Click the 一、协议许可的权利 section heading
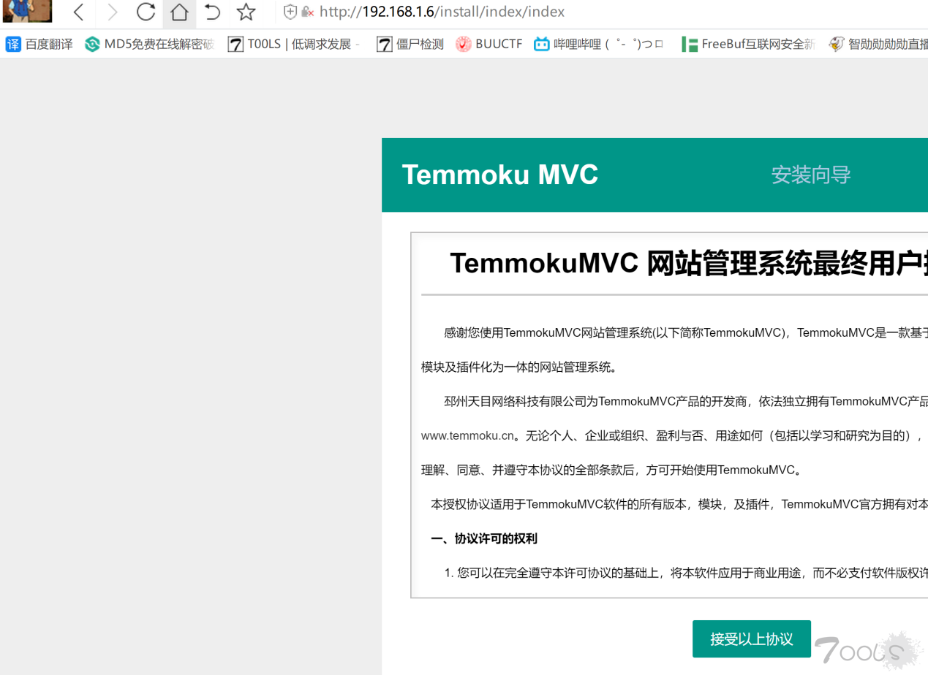Viewport: 928px width, 675px height. coord(484,538)
